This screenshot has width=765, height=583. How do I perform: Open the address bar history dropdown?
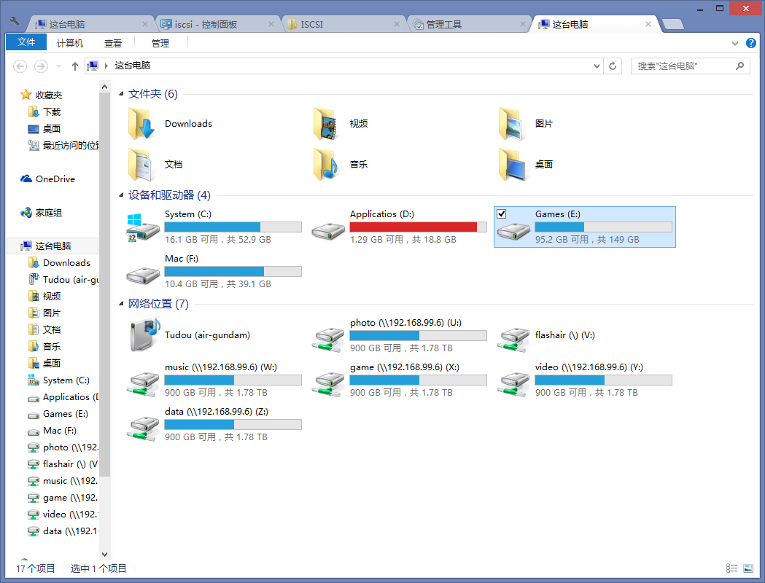(x=597, y=66)
